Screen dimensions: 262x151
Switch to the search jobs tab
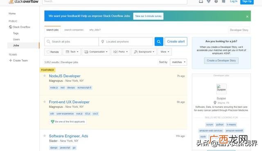coord(52,30)
